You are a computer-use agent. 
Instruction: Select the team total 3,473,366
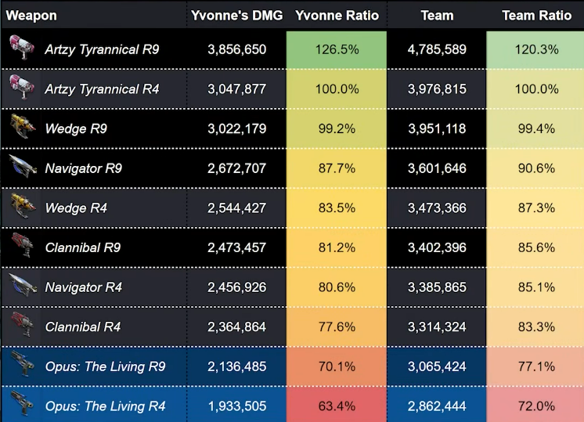click(437, 207)
